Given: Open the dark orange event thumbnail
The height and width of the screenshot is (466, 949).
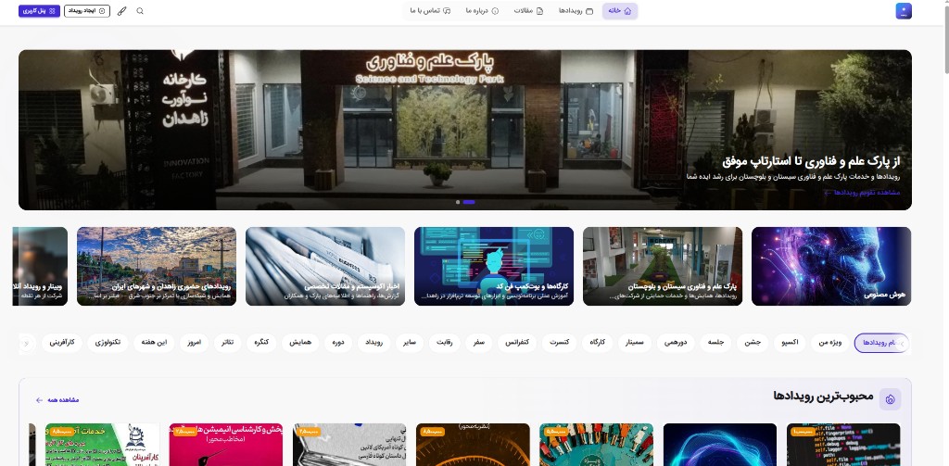Looking at the screenshot, I should 473,445.
